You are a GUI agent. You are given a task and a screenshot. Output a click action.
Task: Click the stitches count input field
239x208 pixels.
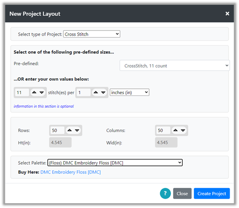point(22,92)
